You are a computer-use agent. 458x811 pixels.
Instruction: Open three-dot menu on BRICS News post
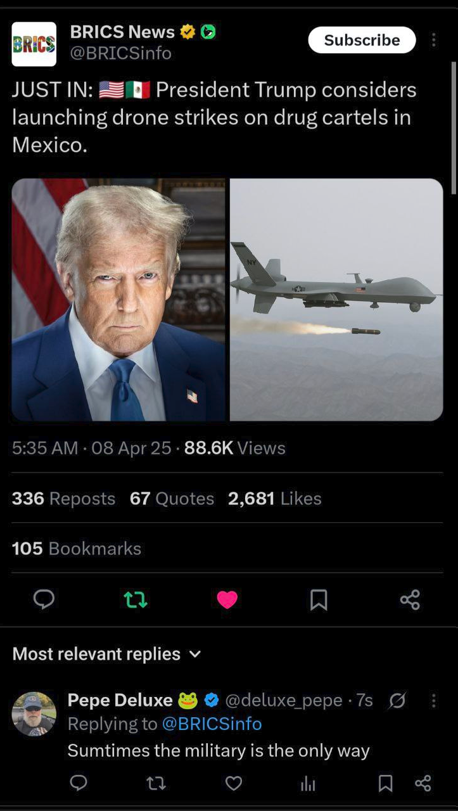coord(434,40)
